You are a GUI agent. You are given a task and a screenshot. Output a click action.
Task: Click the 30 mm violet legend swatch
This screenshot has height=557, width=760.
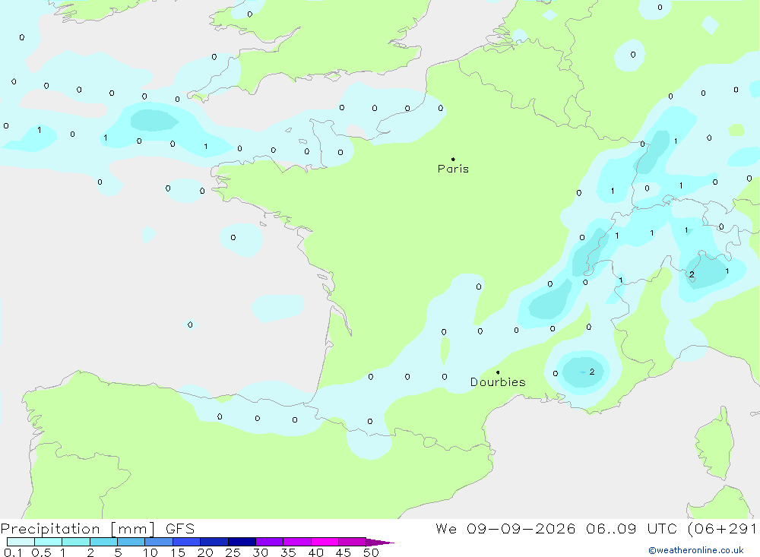click(269, 542)
